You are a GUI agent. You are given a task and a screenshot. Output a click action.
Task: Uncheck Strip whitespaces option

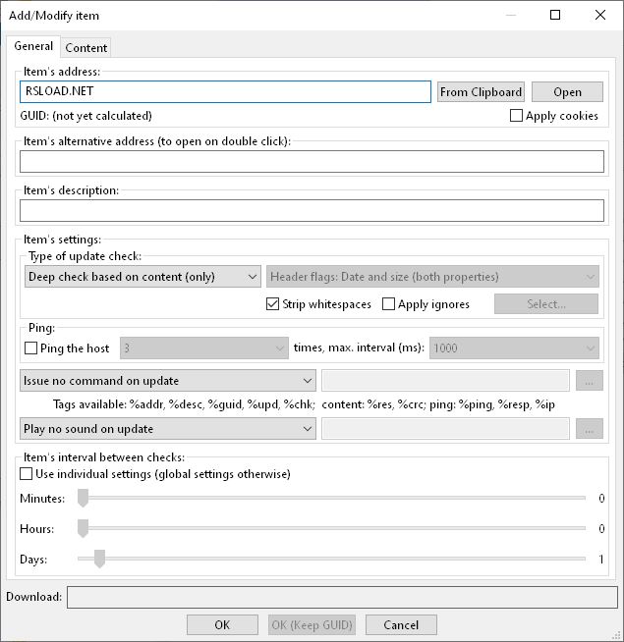[273, 304]
